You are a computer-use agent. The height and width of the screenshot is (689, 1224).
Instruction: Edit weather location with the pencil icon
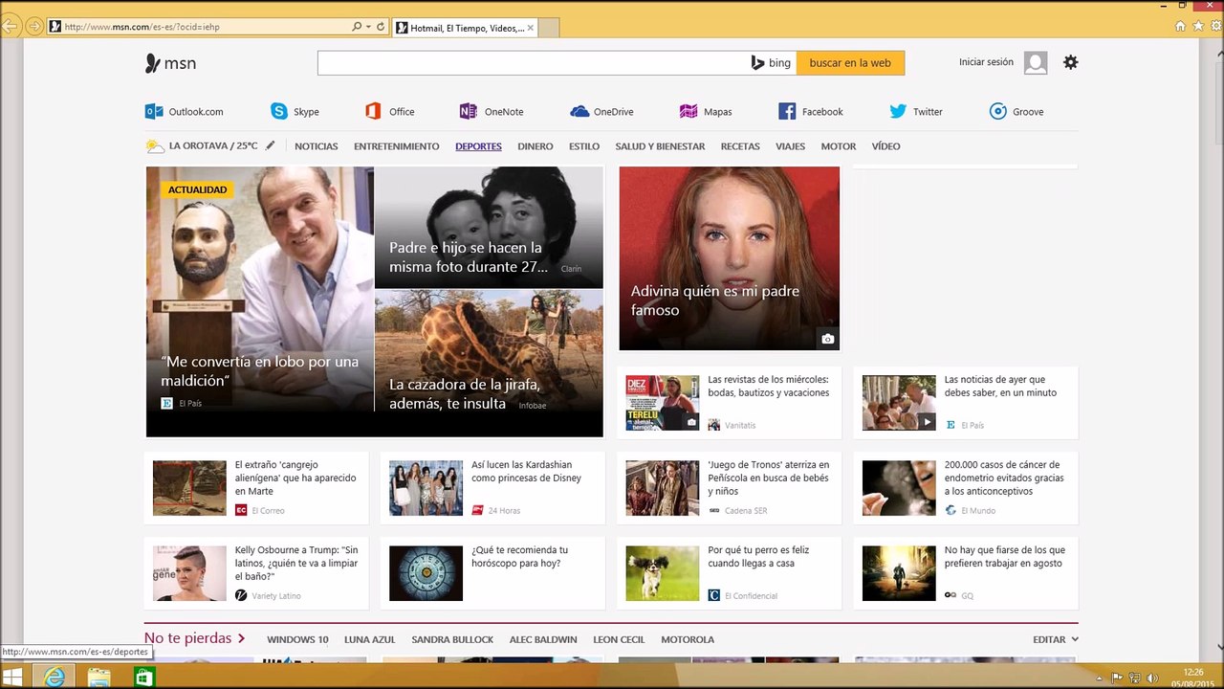(271, 145)
